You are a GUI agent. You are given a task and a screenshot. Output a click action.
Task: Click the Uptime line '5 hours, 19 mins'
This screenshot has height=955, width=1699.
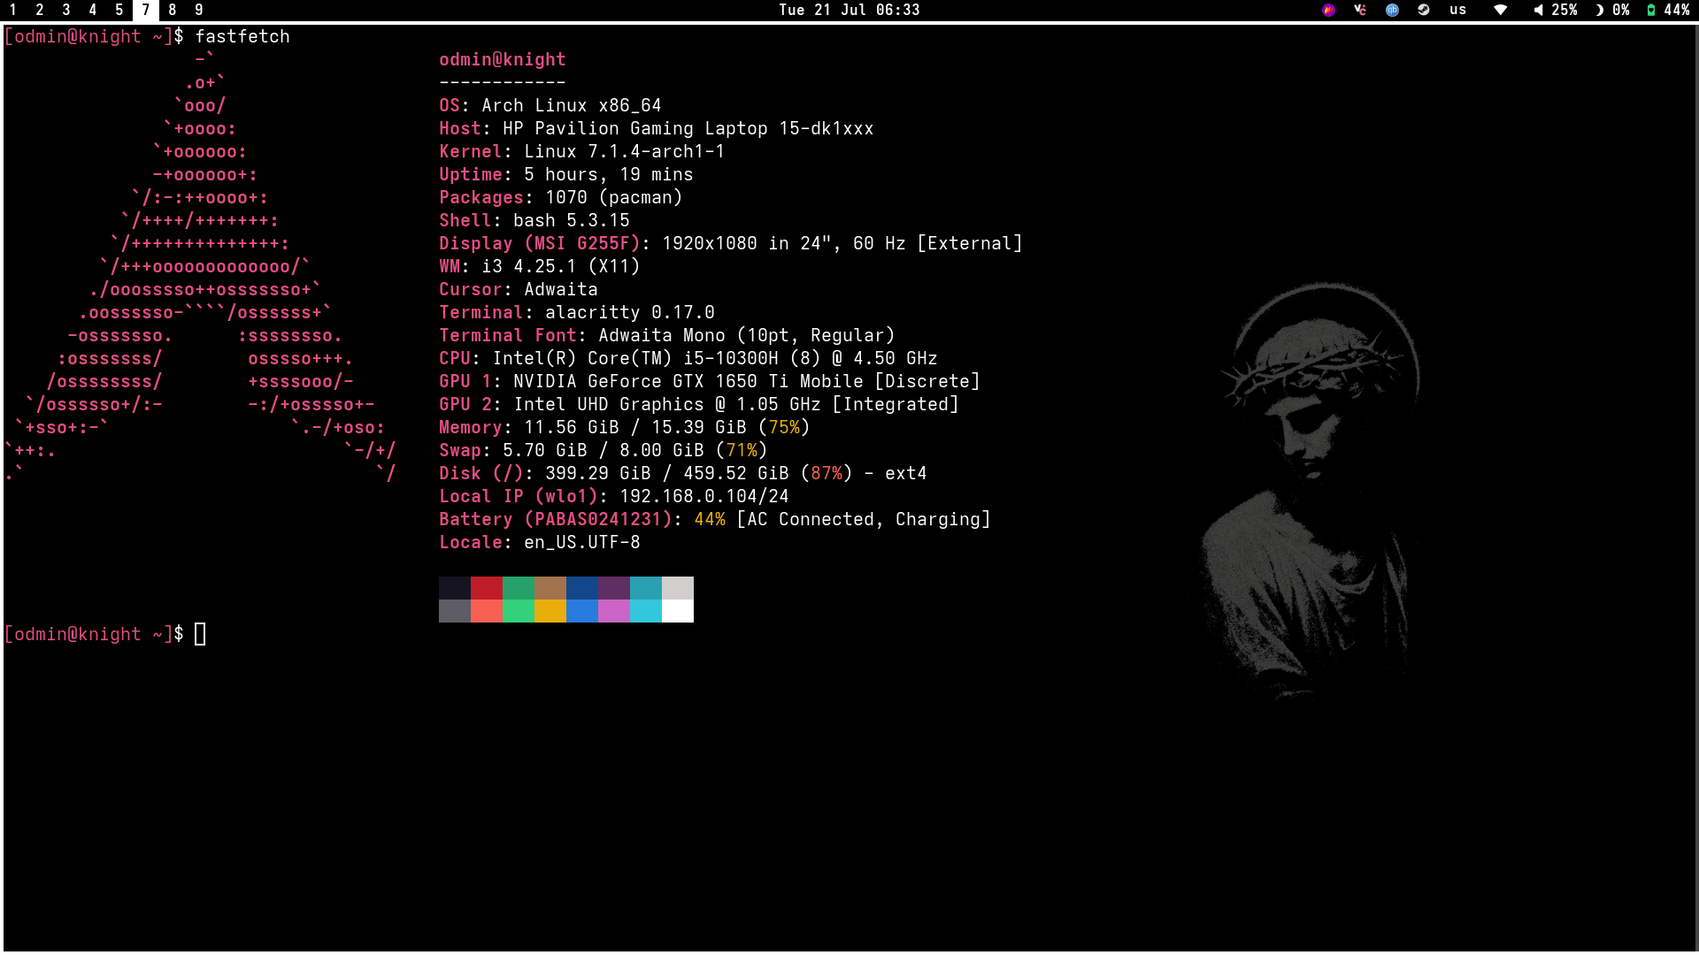(x=566, y=174)
